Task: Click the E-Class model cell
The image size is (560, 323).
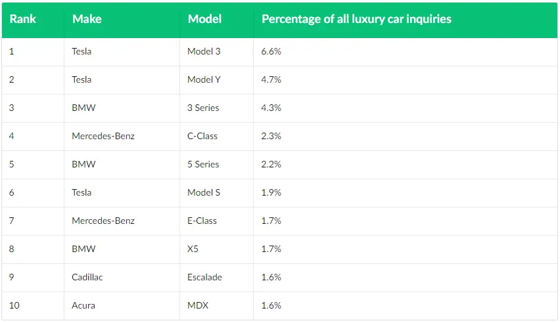Action: tap(202, 221)
